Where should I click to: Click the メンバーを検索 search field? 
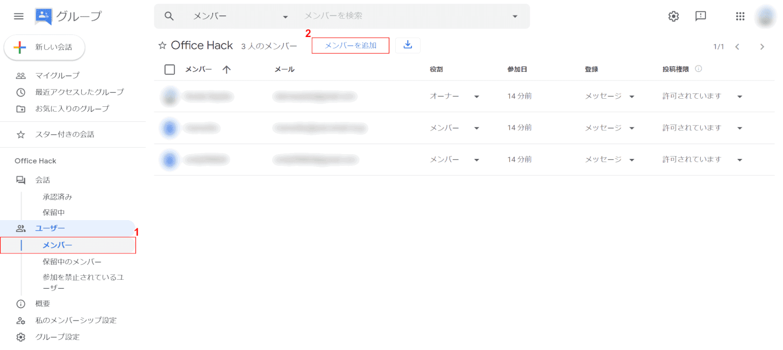point(403,16)
